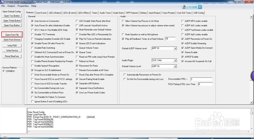This screenshot has height=139, width=254.
Task: Click Open From Device button
Action: (x=12, y=40)
